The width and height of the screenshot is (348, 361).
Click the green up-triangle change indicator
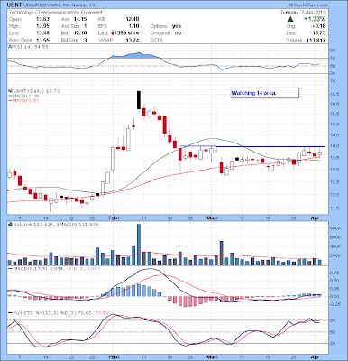point(290,19)
